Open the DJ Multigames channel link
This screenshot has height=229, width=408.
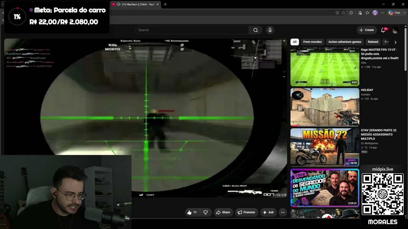(369, 143)
